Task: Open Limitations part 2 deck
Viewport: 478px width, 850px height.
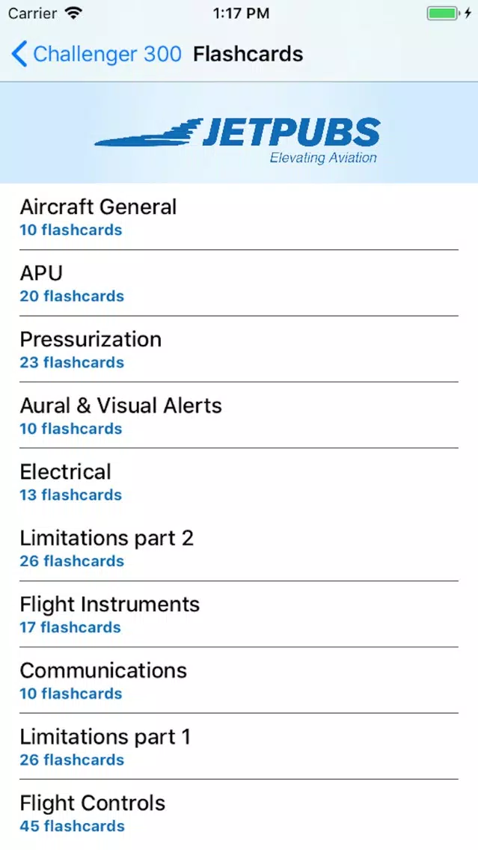Action: [x=239, y=548]
